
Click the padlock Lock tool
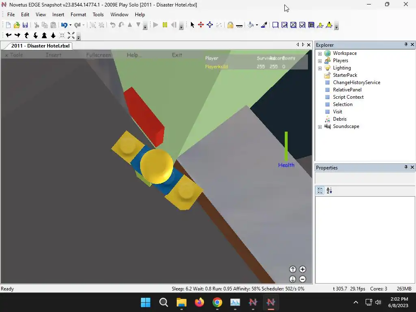(x=230, y=25)
